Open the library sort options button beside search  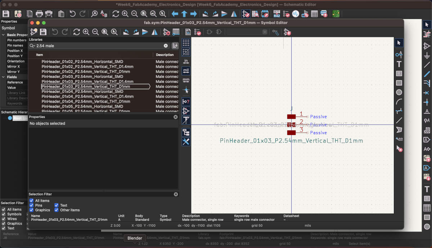click(x=175, y=46)
